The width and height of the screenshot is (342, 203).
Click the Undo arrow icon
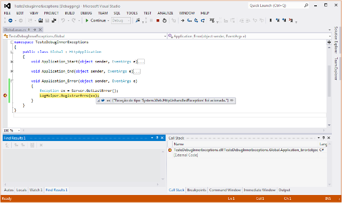click(63, 20)
